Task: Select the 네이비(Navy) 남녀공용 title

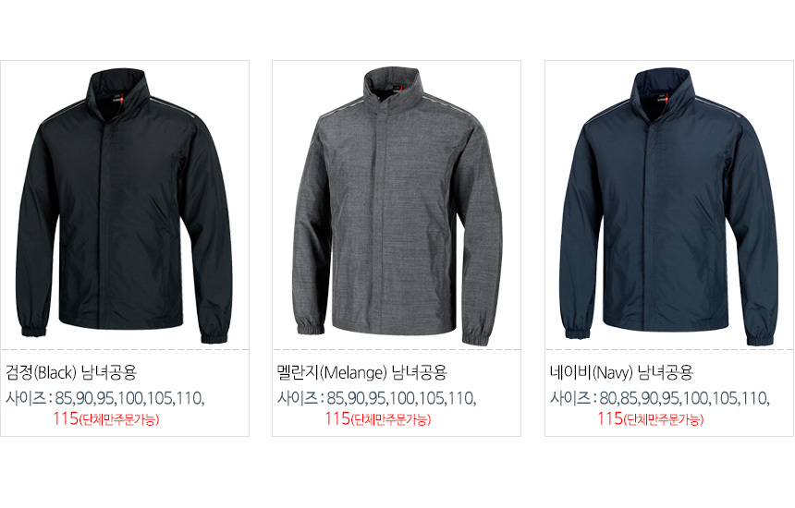Action: tap(621, 373)
